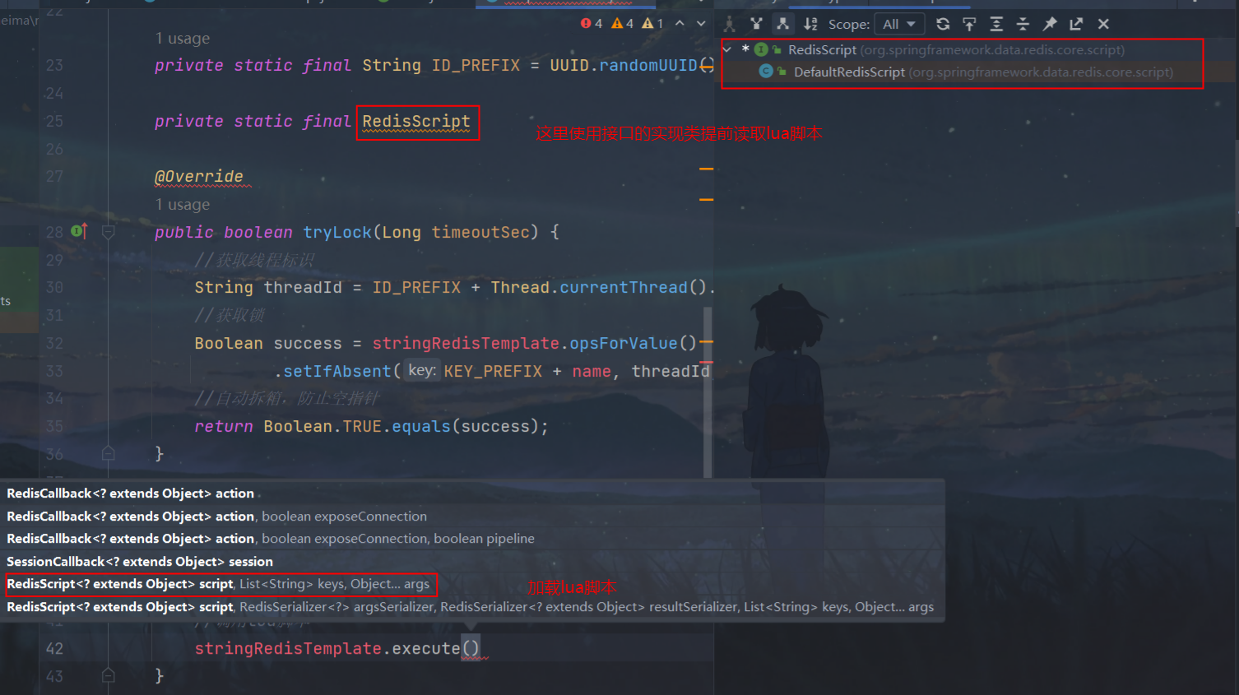
Task: Click line number 42 in gutter
Action: 54,648
